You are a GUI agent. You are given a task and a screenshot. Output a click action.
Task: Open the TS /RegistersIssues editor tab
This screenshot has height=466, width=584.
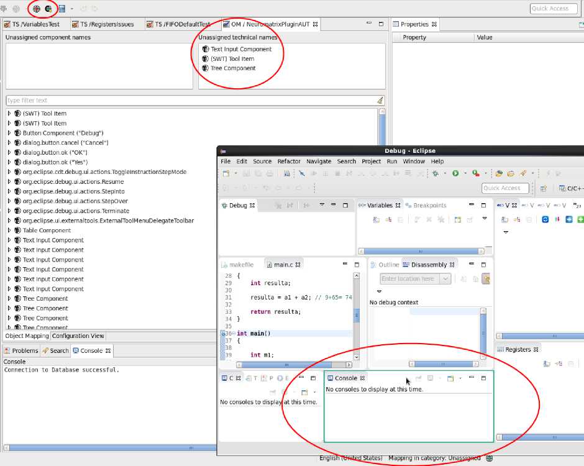(x=105, y=24)
